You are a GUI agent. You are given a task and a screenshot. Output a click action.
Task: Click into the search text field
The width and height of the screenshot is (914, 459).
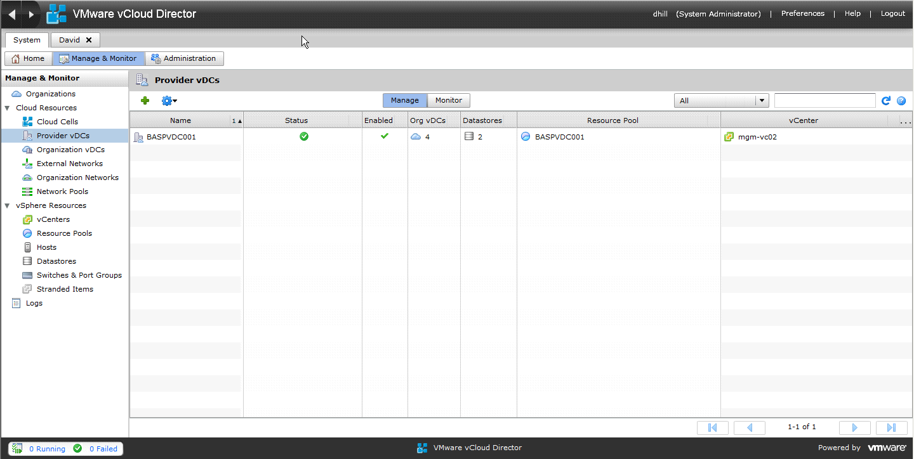click(x=825, y=101)
